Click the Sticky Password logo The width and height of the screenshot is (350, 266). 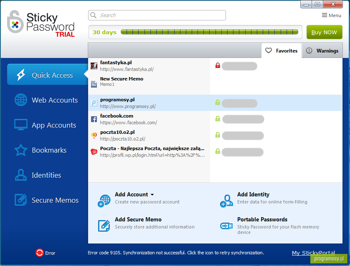click(x=41, y=23)
